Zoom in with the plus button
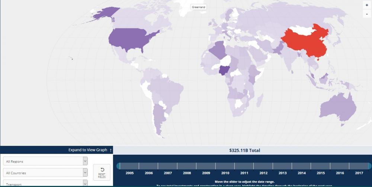Image resolution: width=372 pixels, height=187 pixels. pos(367,5)
